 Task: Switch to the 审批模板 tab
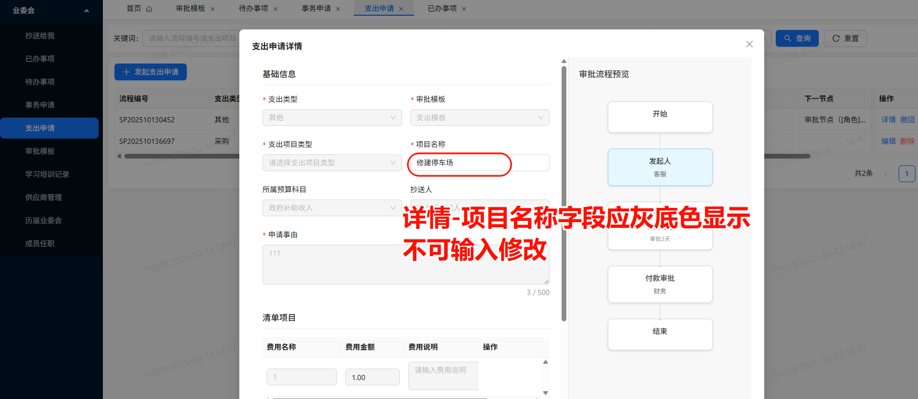click(191, 8)
